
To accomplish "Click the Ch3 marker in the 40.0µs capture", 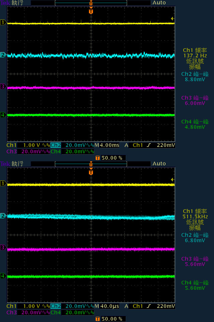I will [x=3, y=248].
